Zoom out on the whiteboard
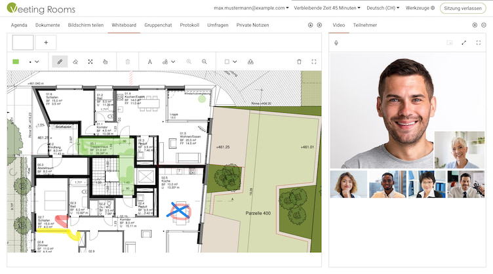The height and width of the screenshot is (274, 493). 205,62
